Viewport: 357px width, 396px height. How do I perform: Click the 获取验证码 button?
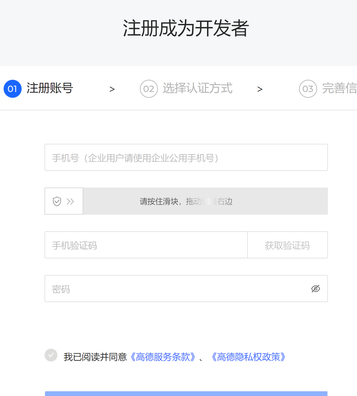[287, 245]
